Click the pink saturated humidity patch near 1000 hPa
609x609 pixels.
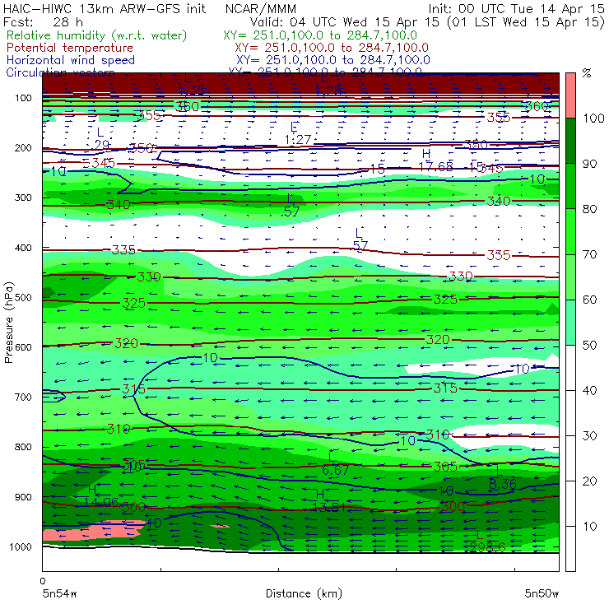coord(94,530)
